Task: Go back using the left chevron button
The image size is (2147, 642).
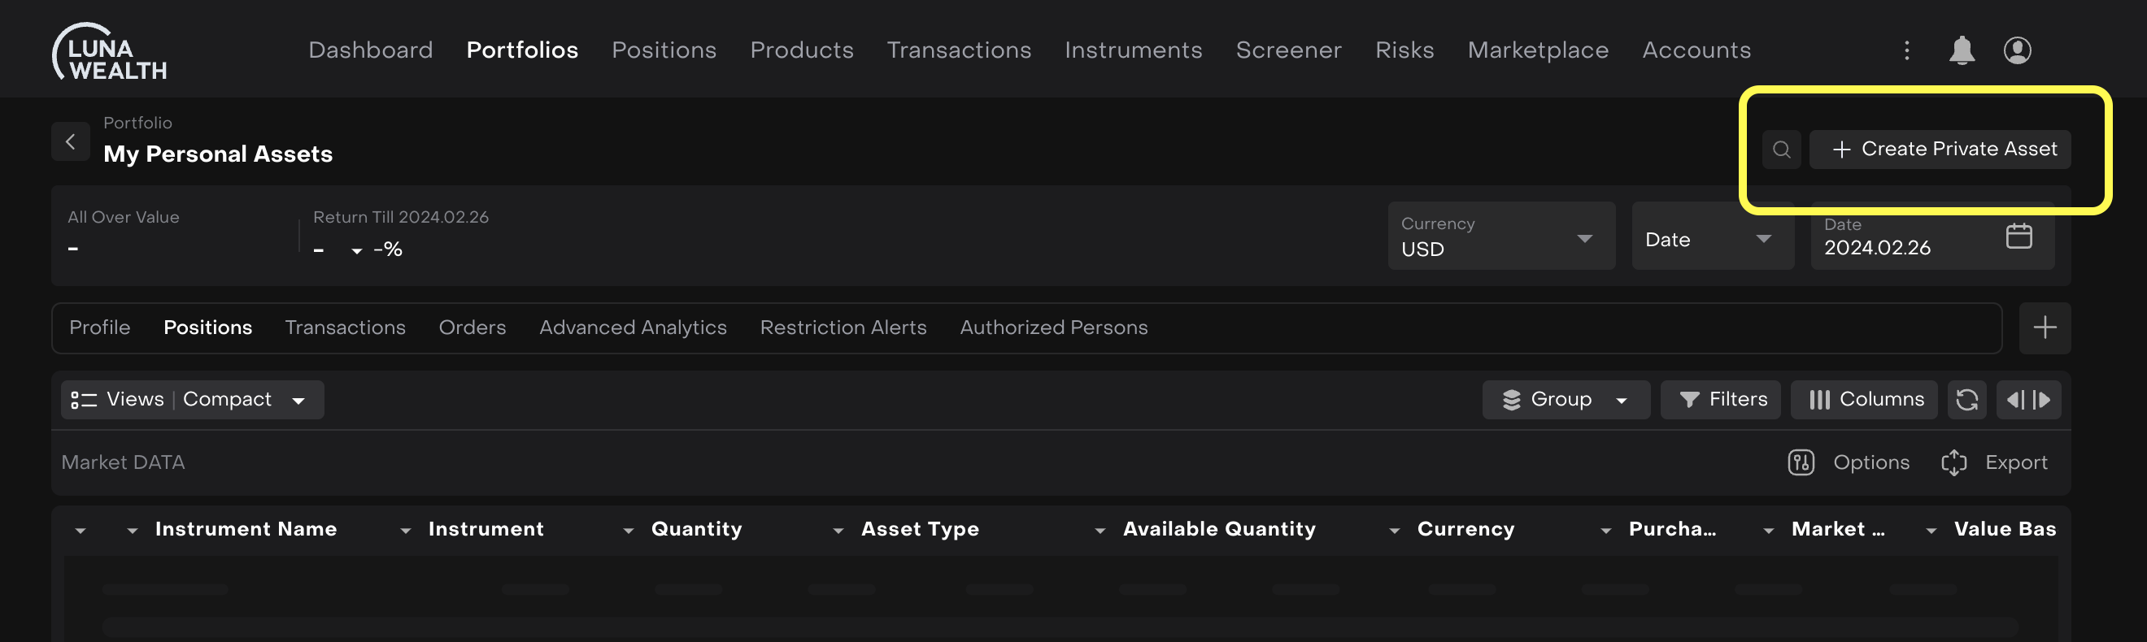Action: [71, 141]
